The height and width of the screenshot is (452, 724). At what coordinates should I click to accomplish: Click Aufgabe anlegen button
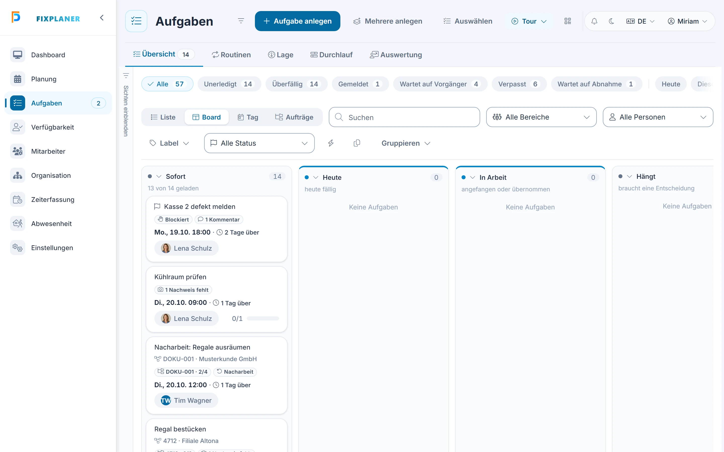297,21
